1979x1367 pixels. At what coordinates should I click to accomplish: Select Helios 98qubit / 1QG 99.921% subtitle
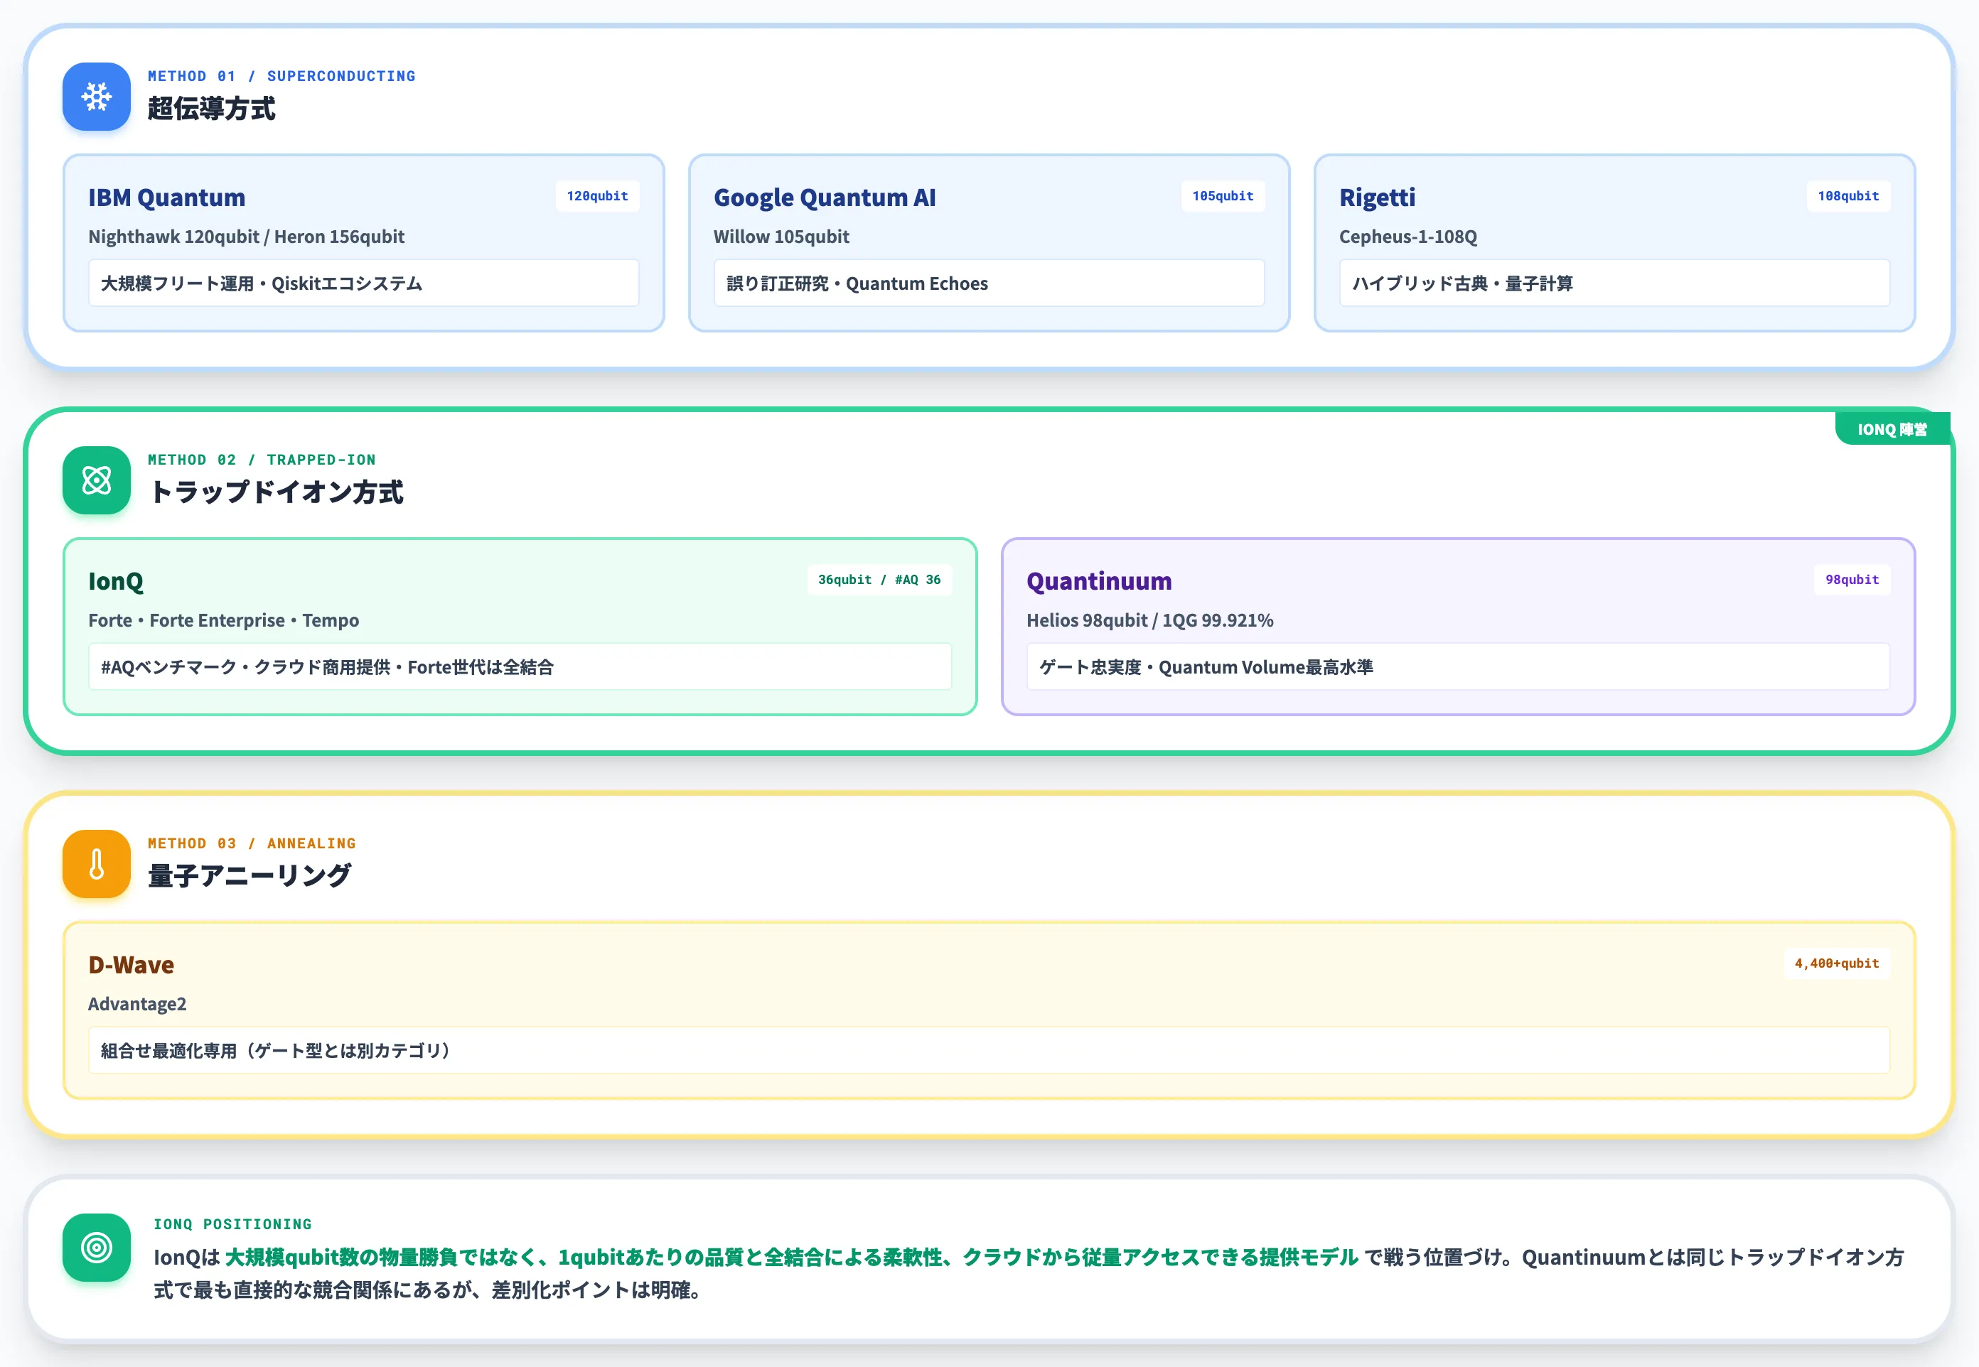(1149, 620)
